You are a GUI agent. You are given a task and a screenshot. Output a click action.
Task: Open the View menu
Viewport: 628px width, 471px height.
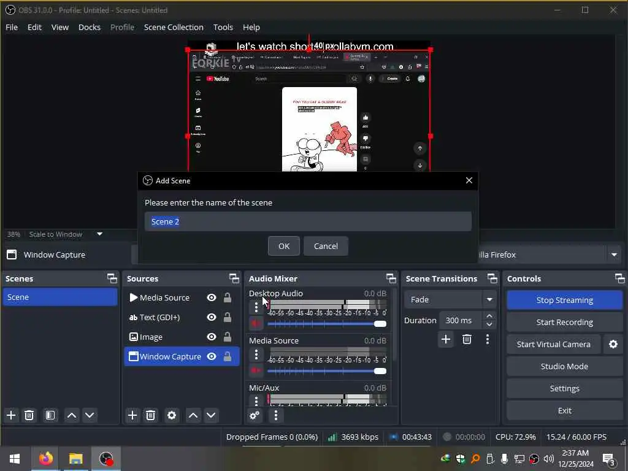pos(60,27)
